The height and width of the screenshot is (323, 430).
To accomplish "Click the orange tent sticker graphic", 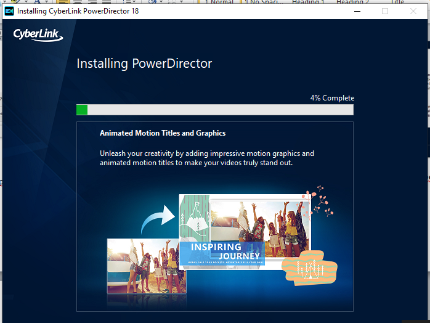I will (310, 268).
